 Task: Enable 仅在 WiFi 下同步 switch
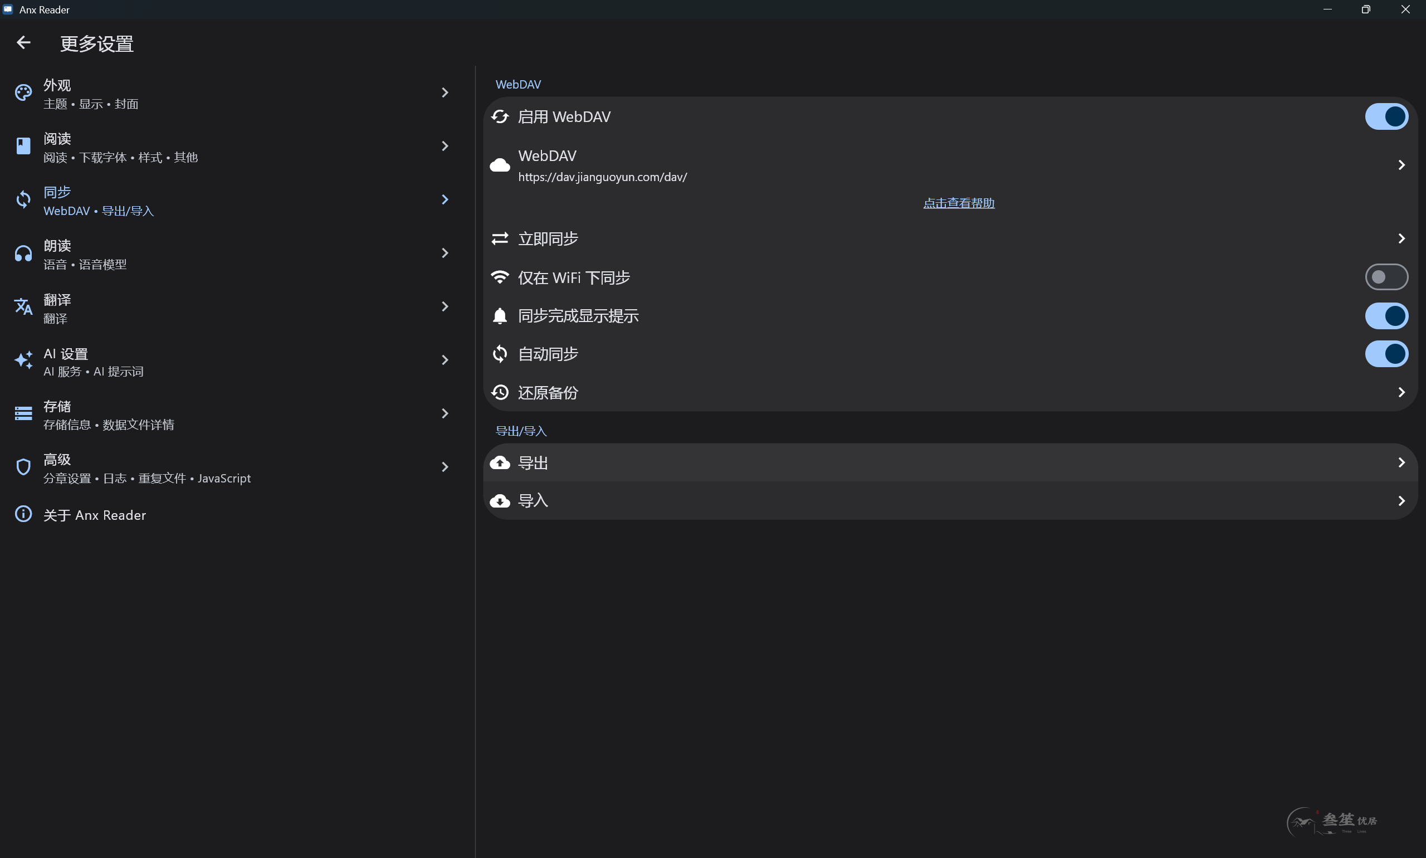[1386, 277]
